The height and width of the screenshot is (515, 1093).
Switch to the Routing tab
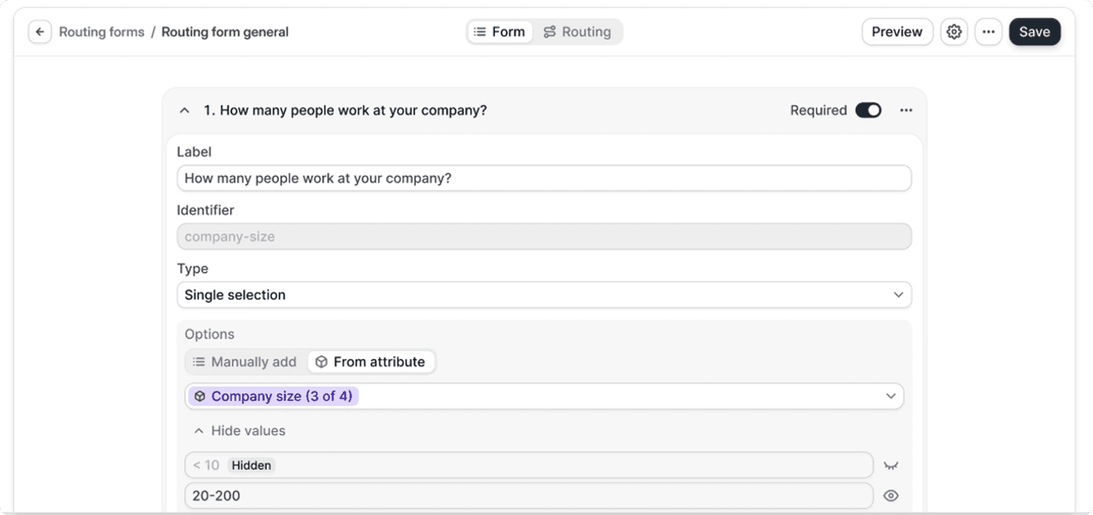tap(577, 32)
